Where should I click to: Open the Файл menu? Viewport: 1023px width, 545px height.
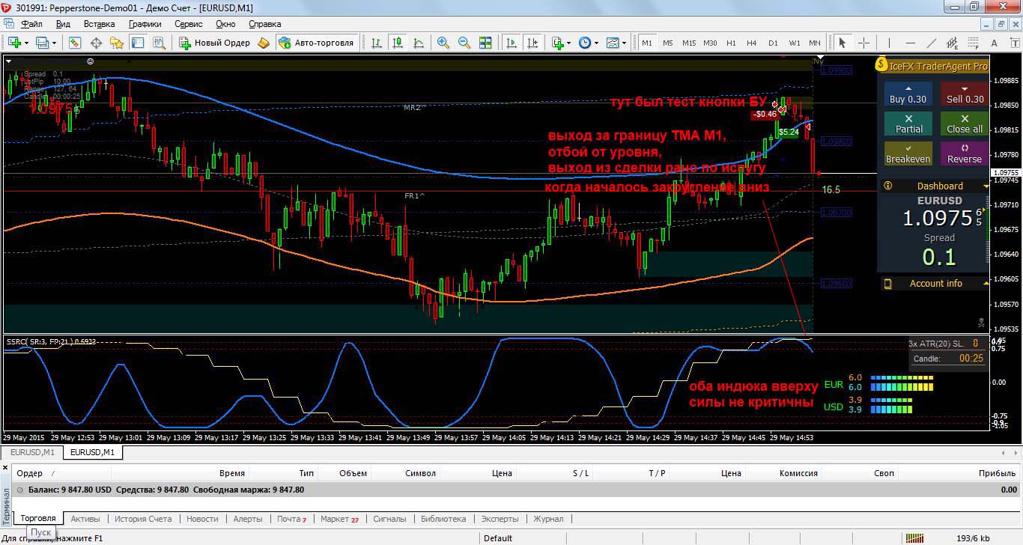click(x=32, y=24)
